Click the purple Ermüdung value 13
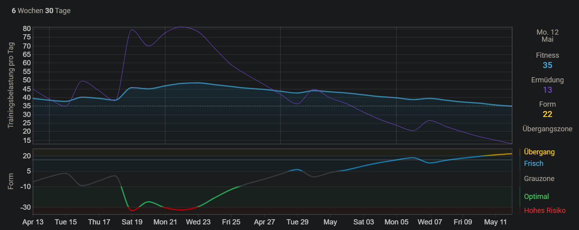The height and width of the screenshot is (230, 579). click(x=547, y=90)
